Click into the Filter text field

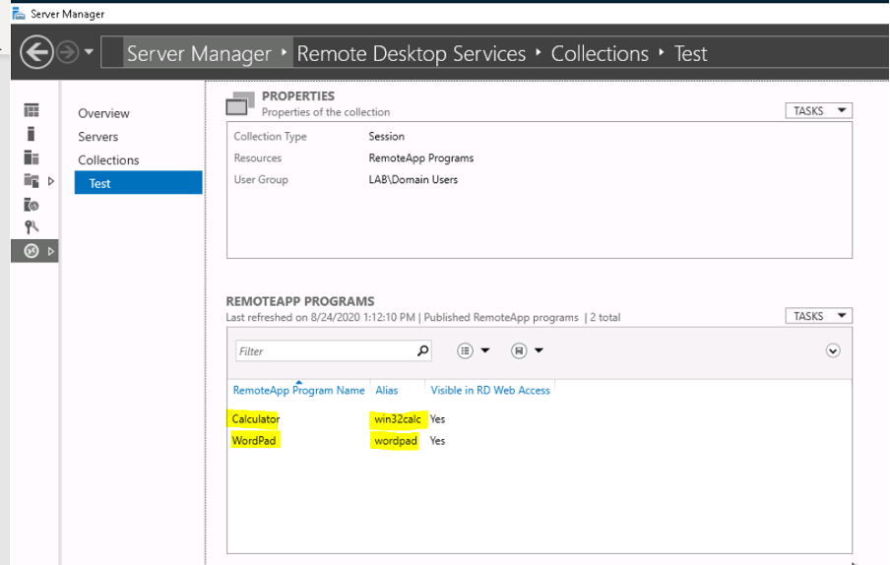326,351
